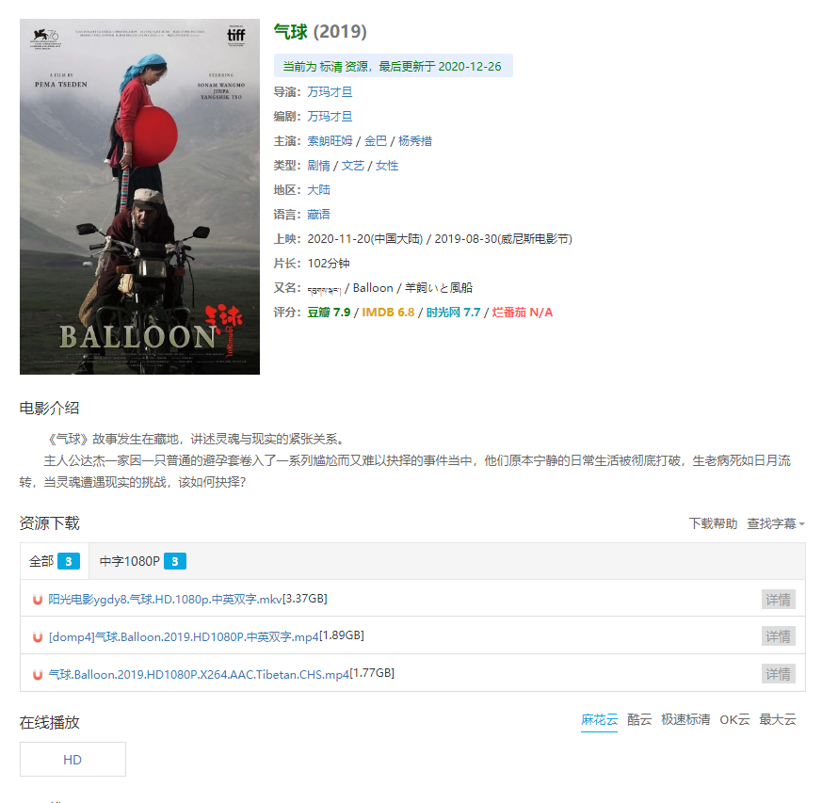This screenshot has height=803, width=822.
Task: Select the 麻花云 playback source
Action: point(599,719)
